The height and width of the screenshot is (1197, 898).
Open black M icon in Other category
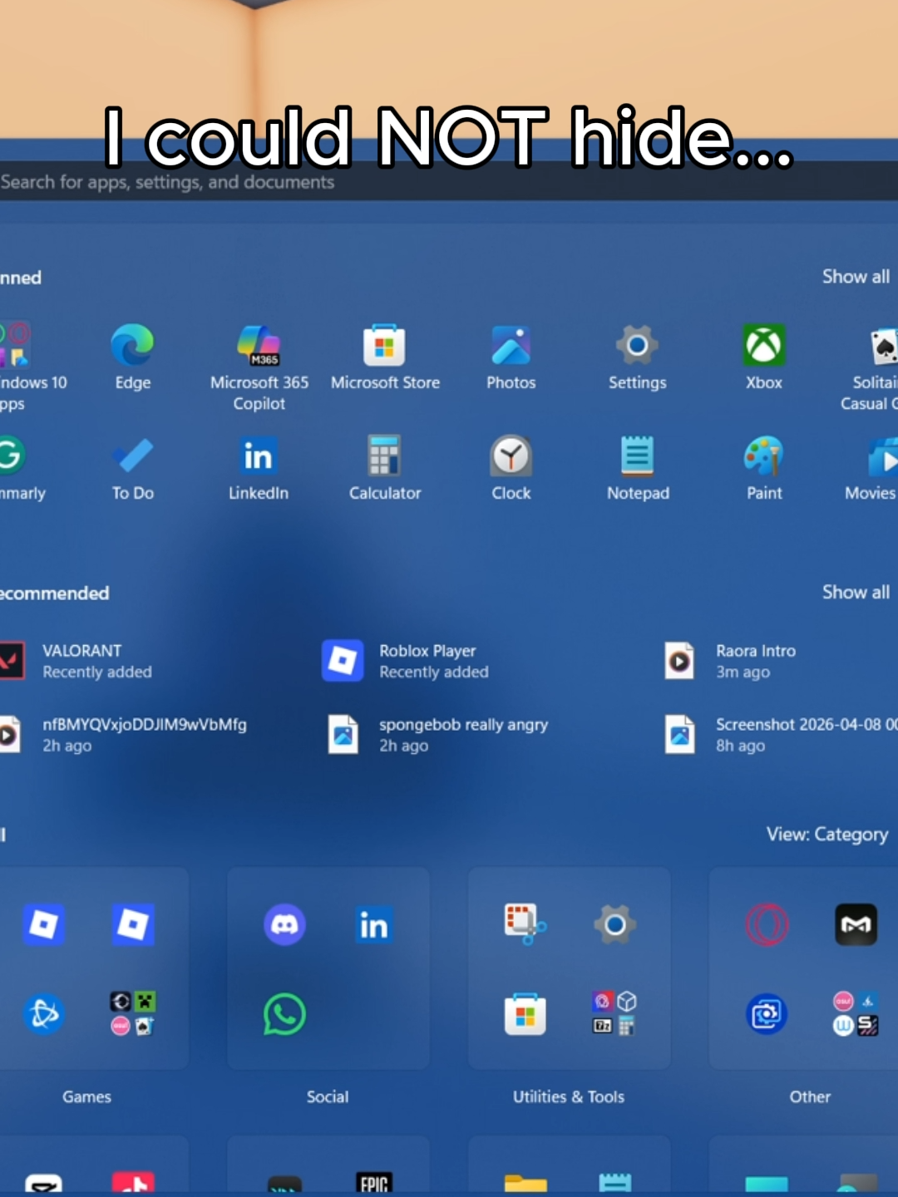click(856, 924)
